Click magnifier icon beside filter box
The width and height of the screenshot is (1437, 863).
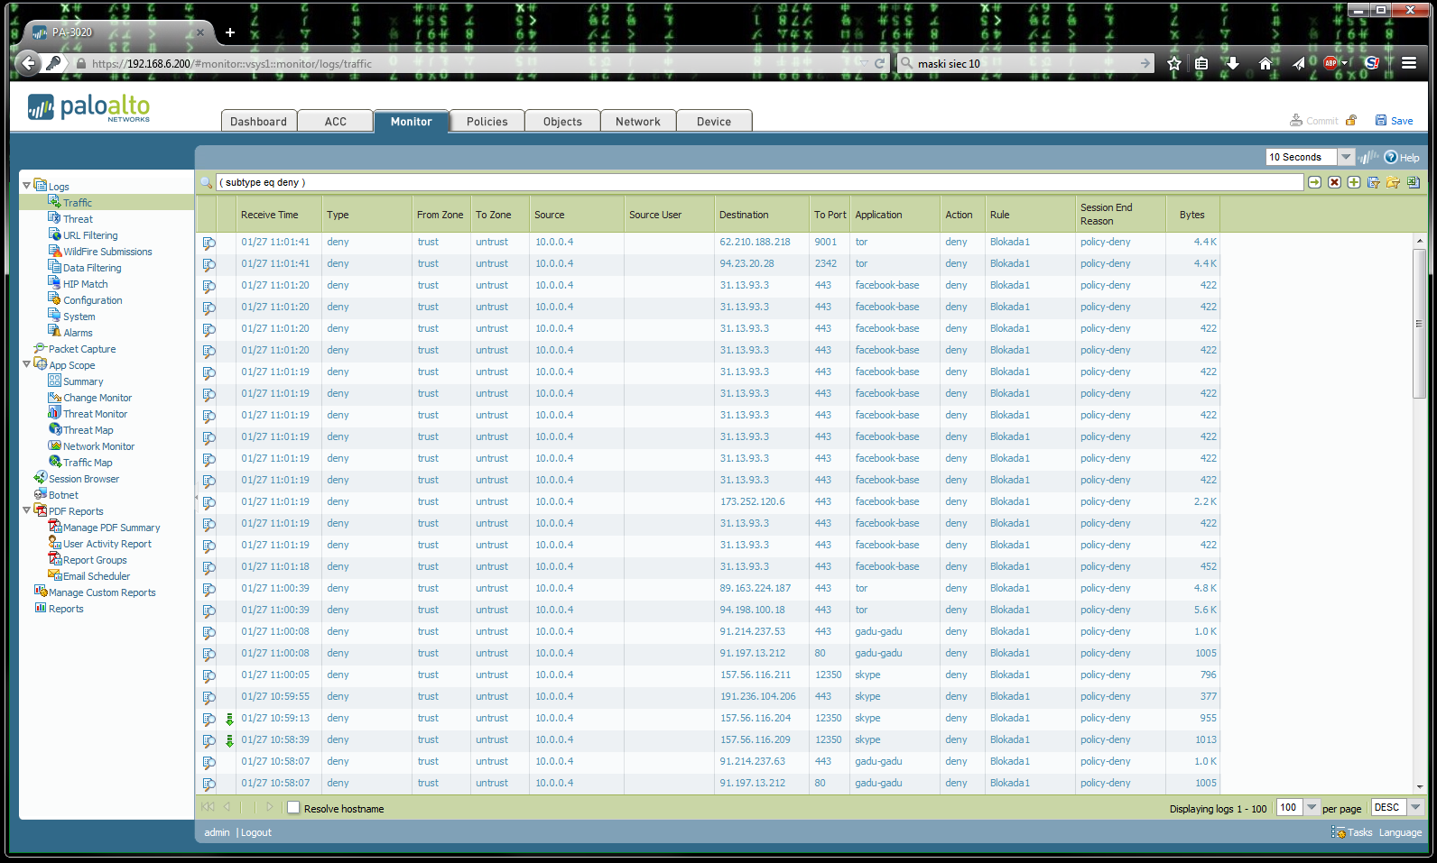tap(206, 182)
